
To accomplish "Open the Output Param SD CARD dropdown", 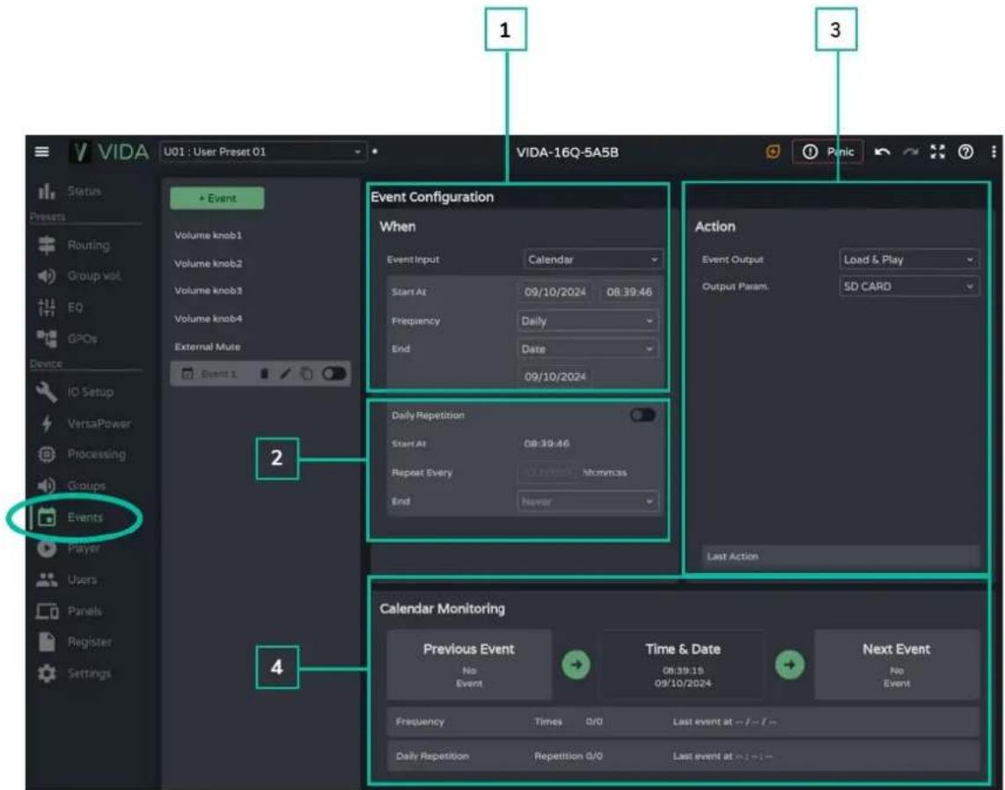I will 908,287.
